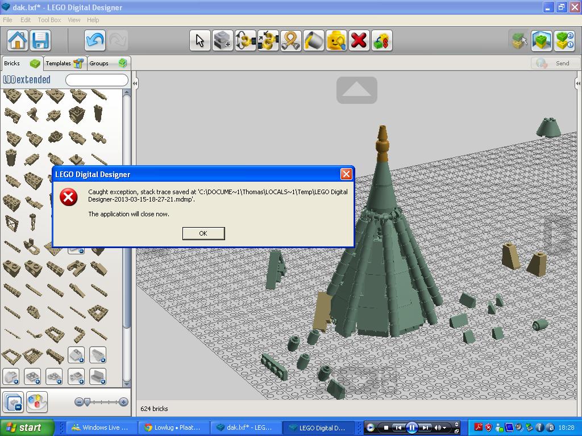
Task: Choose the Clone brick tool
Action: tap(223, 40)
